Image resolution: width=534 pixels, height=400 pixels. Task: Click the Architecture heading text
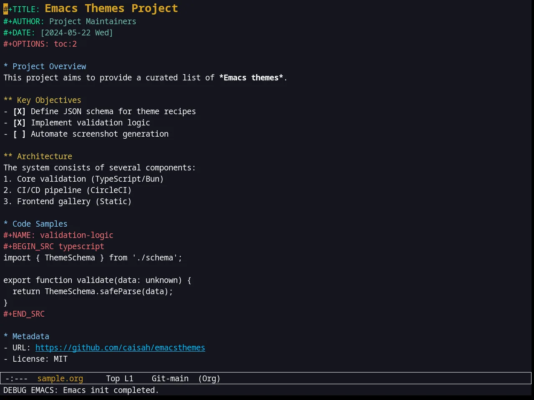pyautogui.click(x=45, y=157)
